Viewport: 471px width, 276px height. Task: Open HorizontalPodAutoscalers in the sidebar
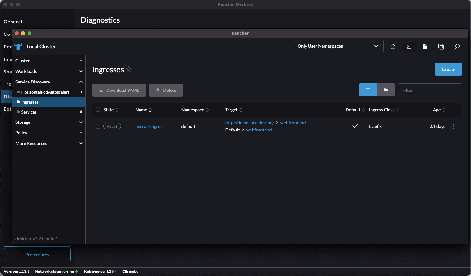[x=49, y=92]
